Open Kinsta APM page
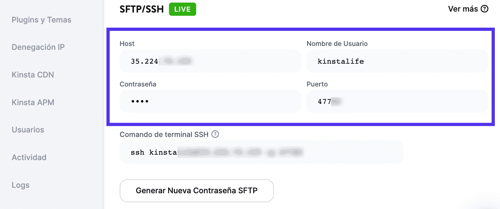The width and height of the screenshot is (500, 209). 33,103
